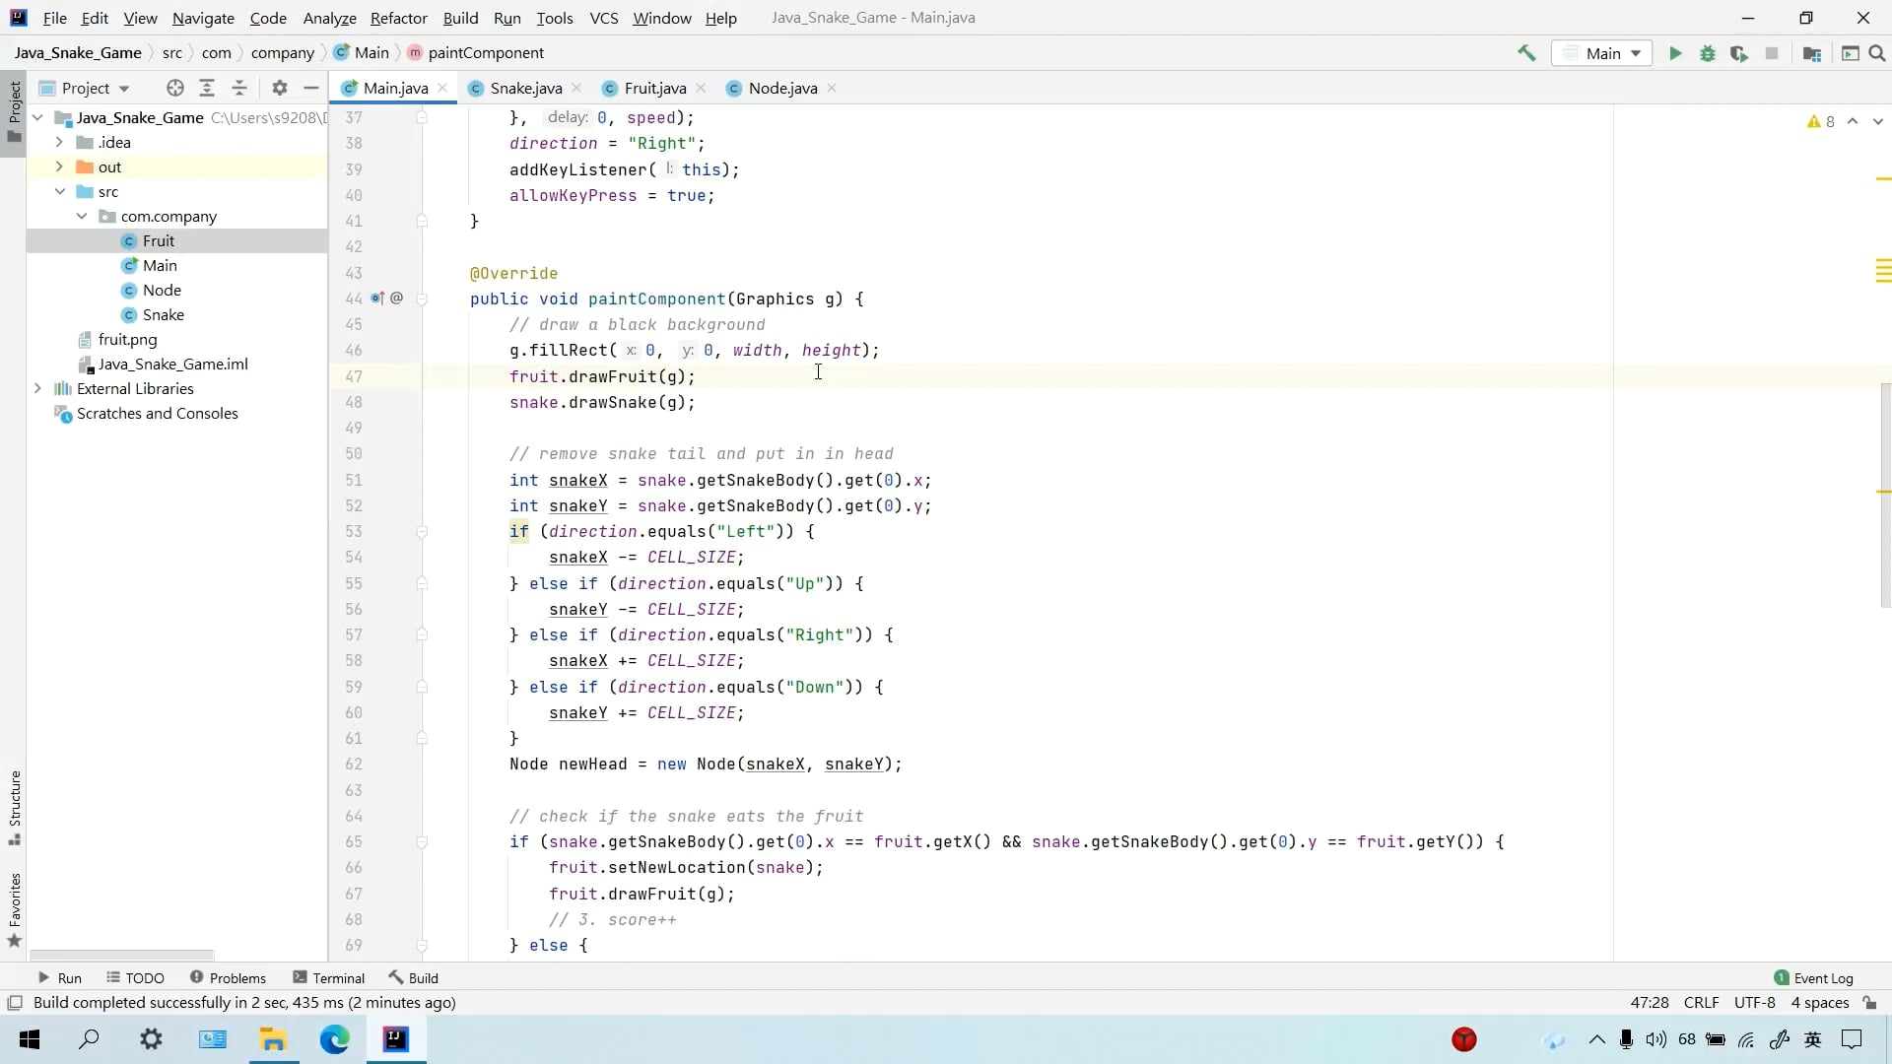1892x1064 pixels.
Task: Open the Search Everywhere magnifier
Action: [x=1877, y=53]
